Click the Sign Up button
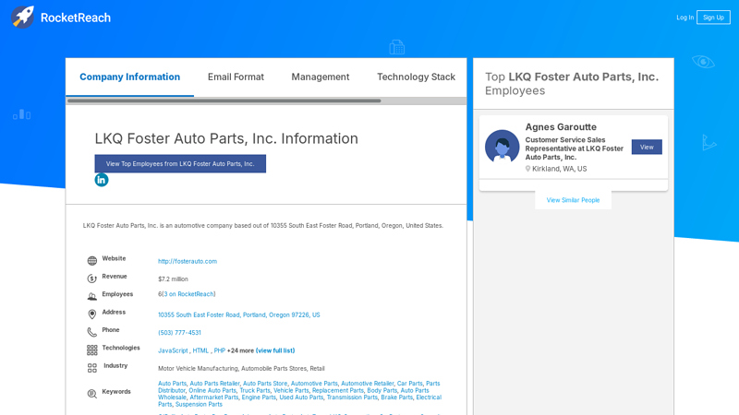 coord(713,18)
